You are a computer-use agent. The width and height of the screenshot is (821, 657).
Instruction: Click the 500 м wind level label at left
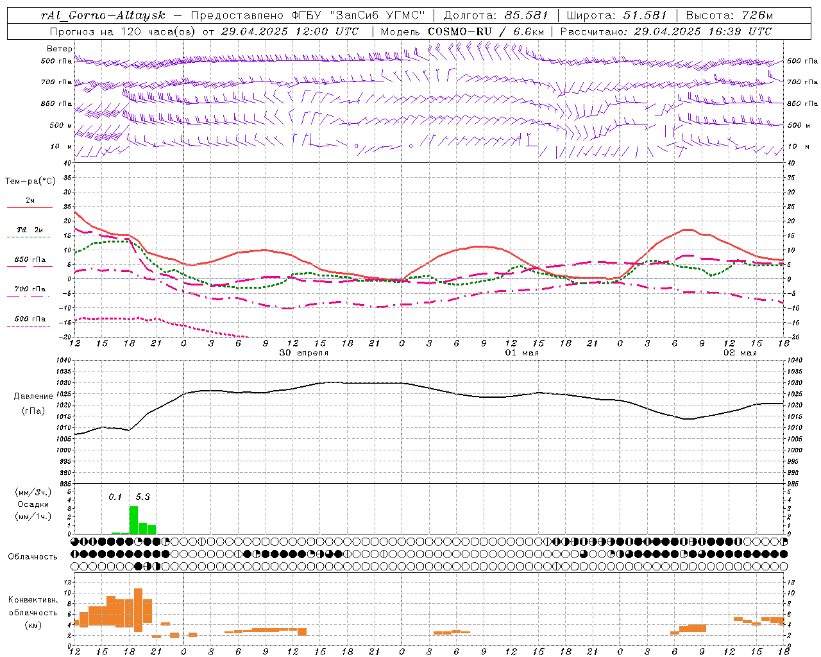61,125
